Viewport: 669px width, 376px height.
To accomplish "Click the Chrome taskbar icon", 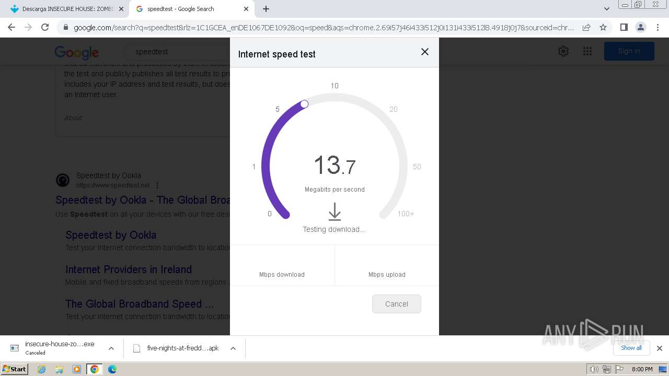I will click(95, 369).
